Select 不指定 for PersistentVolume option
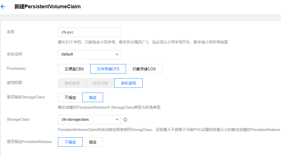281x157 pixels. pyautogui.click(x=70, y=142)
